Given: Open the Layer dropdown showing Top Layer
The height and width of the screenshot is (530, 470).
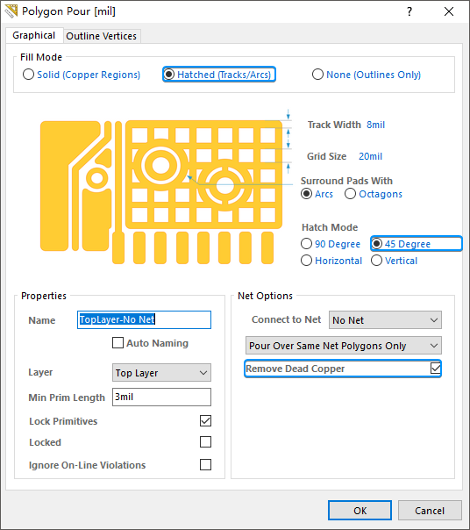Looking at the screenshot, I should pos(161,372).
